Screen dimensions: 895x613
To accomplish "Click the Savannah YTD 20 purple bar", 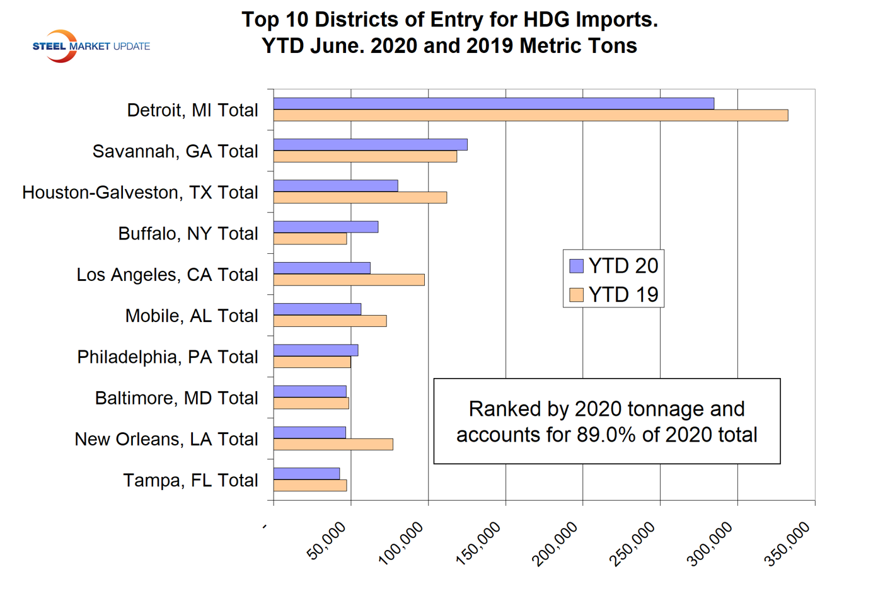I will [370, 145].
